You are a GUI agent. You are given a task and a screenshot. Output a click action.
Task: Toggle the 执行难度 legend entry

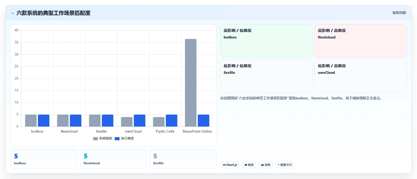click(124, 138)
